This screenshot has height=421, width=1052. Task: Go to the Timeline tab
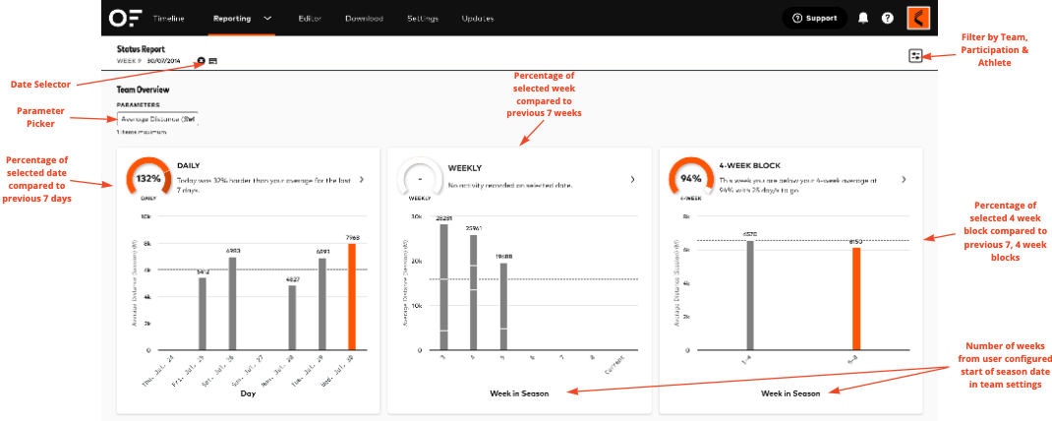click(168, 19)
